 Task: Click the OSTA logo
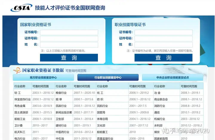click(21, 8)
